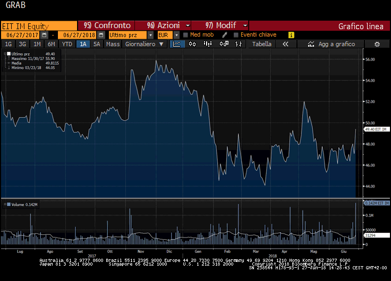Expand the Modif menu arrow
This screenshot has width=391, height=281.
click(x=245, y=25)
